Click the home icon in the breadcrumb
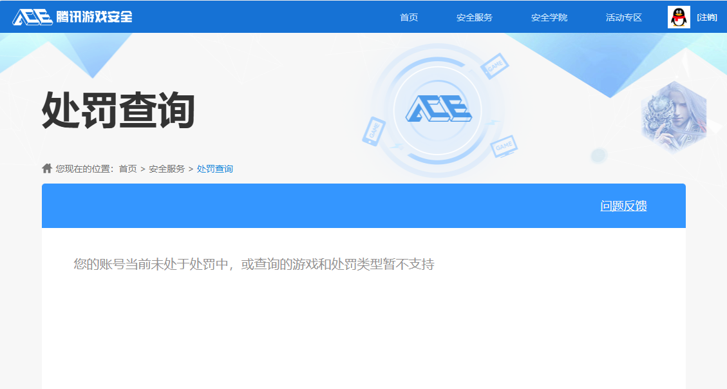 (46, 168)
